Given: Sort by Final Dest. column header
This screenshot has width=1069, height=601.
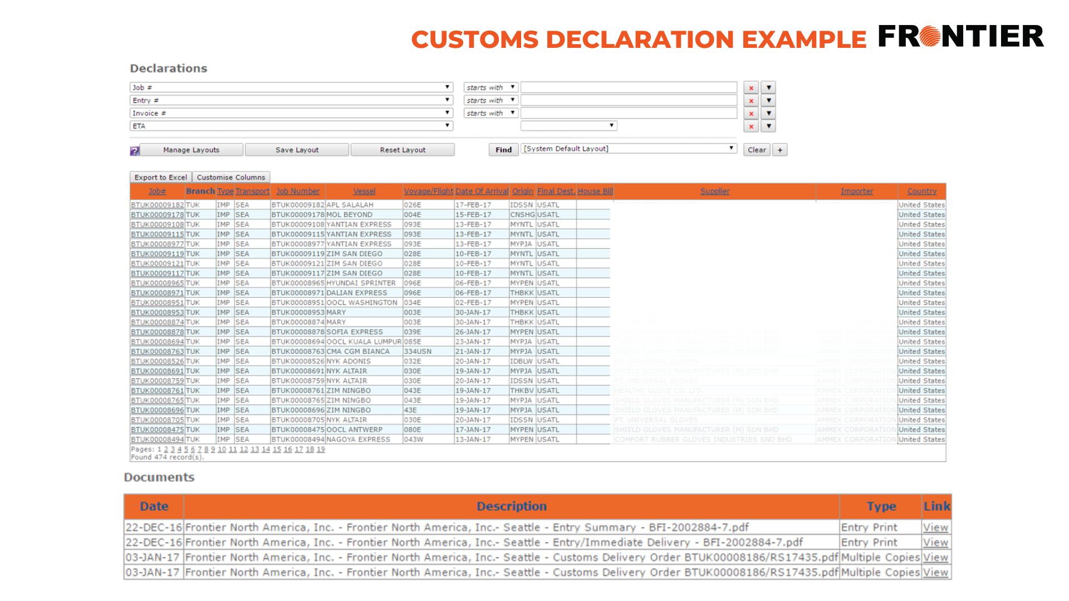Looking at the screenshot, I should pos(556,191).
